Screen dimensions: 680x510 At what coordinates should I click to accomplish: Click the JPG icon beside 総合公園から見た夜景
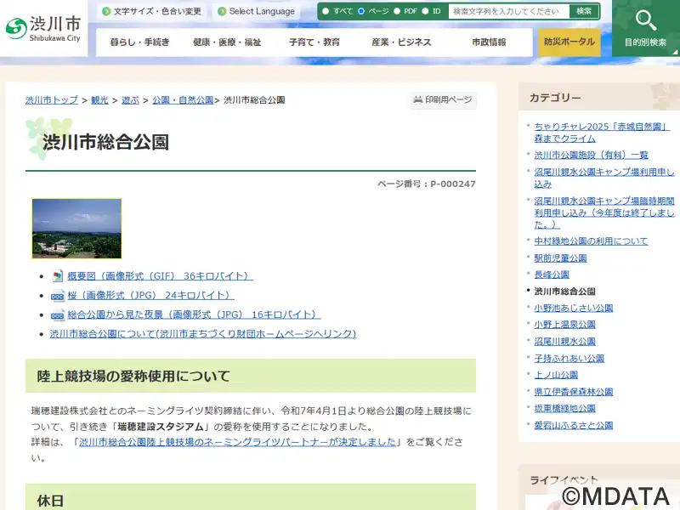click(x=58, y=315)
